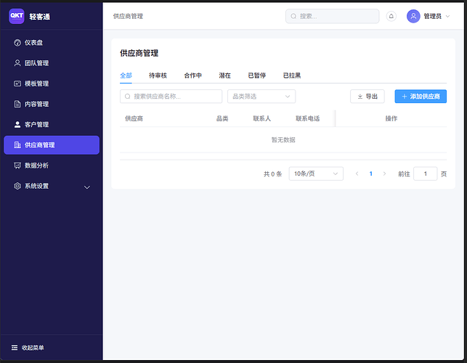Switch to the 已拉黑 tab
This screenshot has height=363, width=467.
click(x=291, y=76)
